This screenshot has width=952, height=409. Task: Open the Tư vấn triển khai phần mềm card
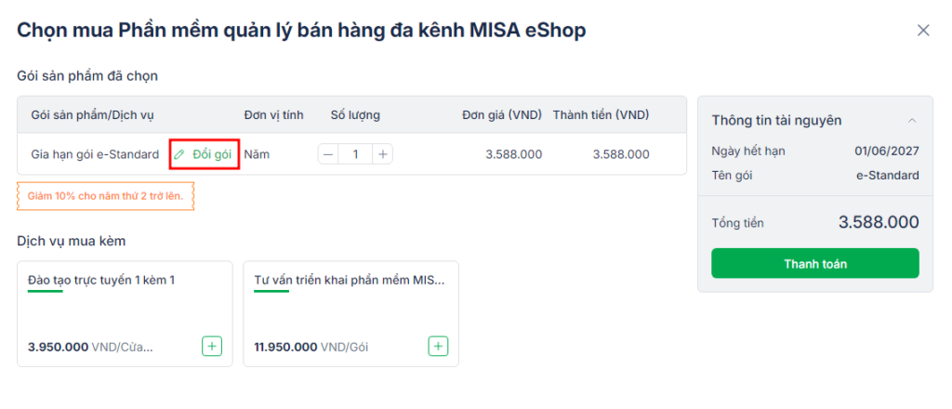tap(350, 314)
